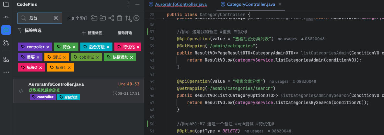Click the 新建标签 button
Viewport: 384px width, 135px height.
pyautogui.click(x=92, y=33)
